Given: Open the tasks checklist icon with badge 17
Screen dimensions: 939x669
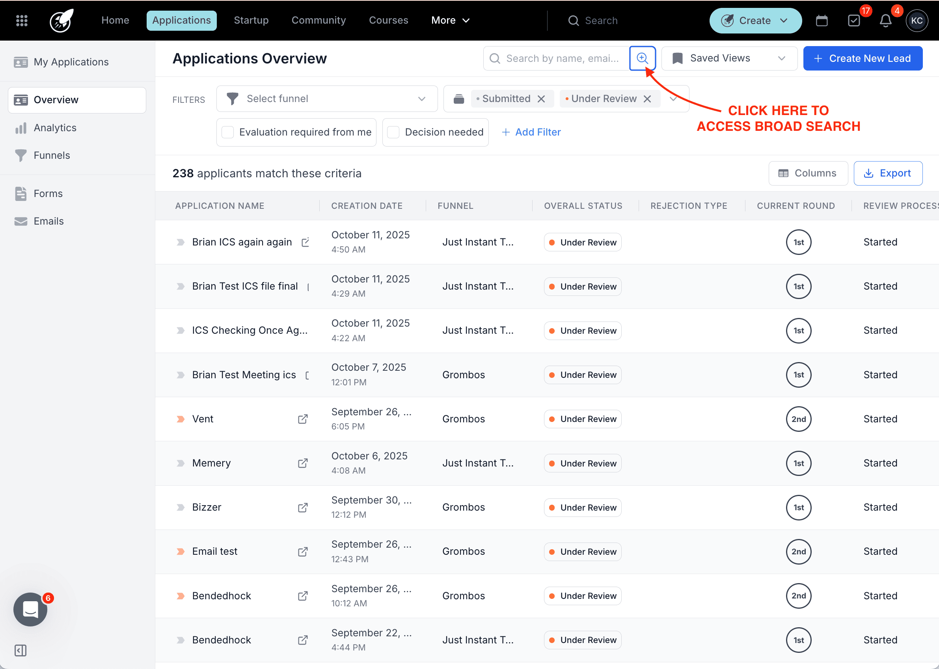Looking at the screenshot, I should coord(854,20).
